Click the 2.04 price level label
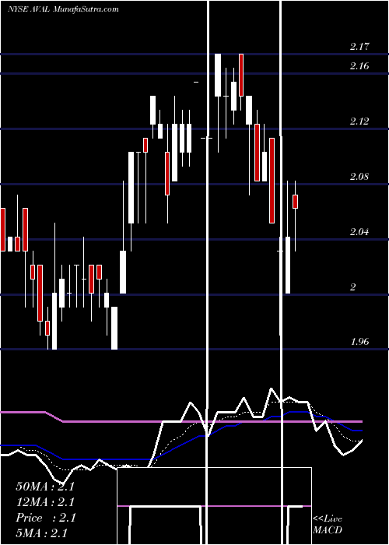The height and width of the screenshot is (545, 389). tap(359, 232)
